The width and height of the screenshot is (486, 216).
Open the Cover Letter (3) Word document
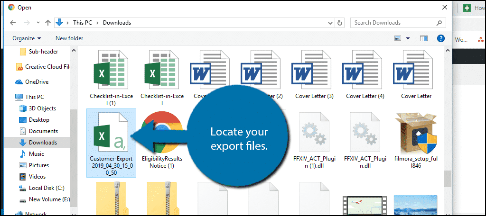tap(314, 75)
